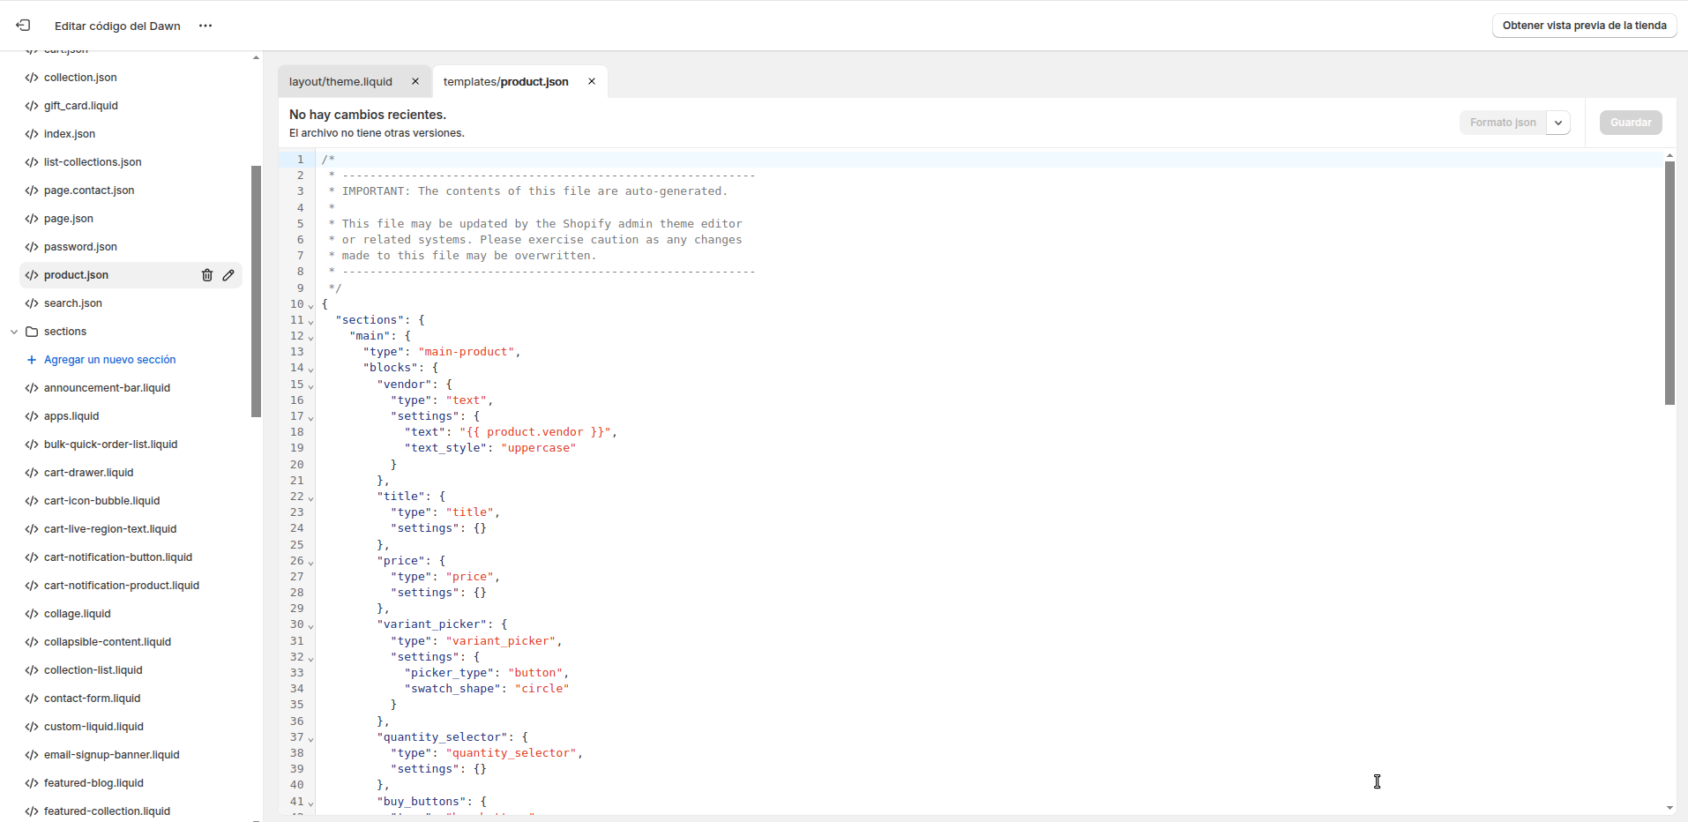This screenshot has height=822, width=1688.
Task: Click the plus icon for adding new section
Action: click(32, 360)
